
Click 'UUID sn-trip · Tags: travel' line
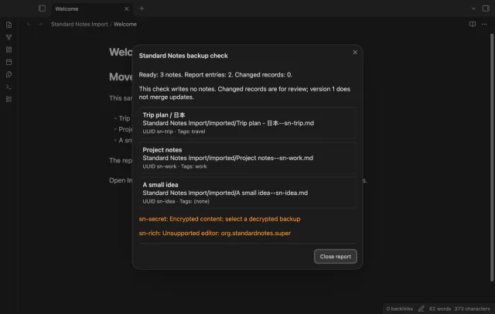click(x=173, y=131)
